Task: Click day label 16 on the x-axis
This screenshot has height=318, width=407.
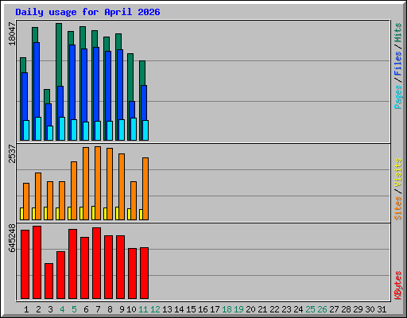Action: [203, 309]
